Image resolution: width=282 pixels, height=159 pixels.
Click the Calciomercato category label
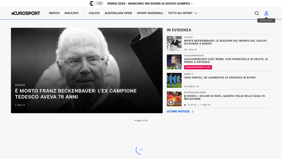pos(194,55)
